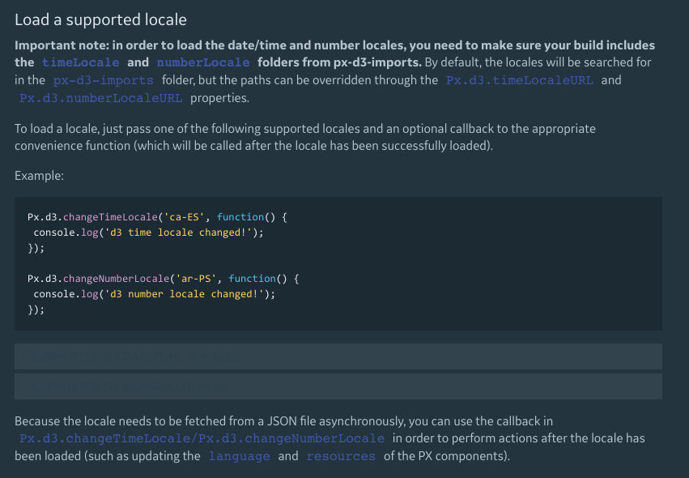This screenshot has height=478, width=689.
Task: Click Px.d3.changeTimeLocale/Px.d3.changeNumberLocale inline code
Action: tap(202, 438)
